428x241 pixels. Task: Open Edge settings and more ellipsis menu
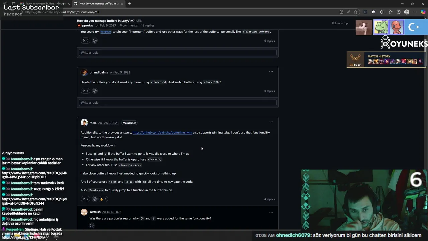(415, 12)
